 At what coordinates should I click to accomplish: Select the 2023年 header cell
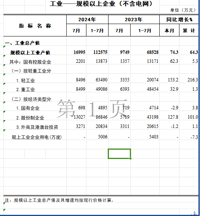pyautogui.click(x=134, y=19)
